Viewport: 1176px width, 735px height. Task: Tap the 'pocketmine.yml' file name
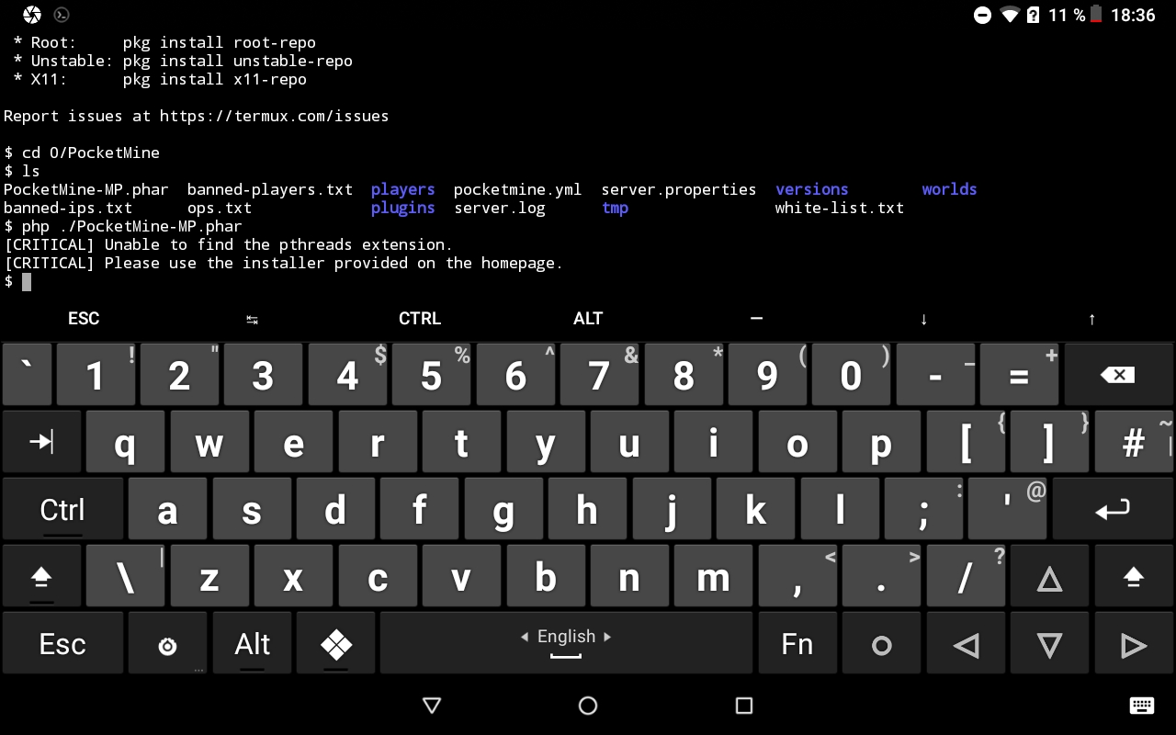click(x=517, y=189)
